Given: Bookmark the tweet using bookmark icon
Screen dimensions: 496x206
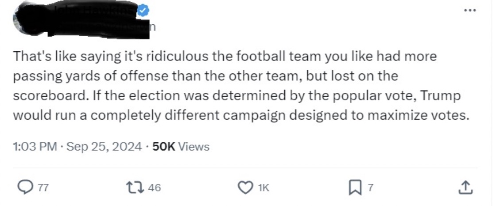Looking at the screenshot, I should [x=354, y=188].
